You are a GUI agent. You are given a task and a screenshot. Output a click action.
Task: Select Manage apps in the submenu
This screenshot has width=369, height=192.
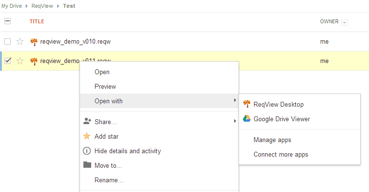point(300,140)
